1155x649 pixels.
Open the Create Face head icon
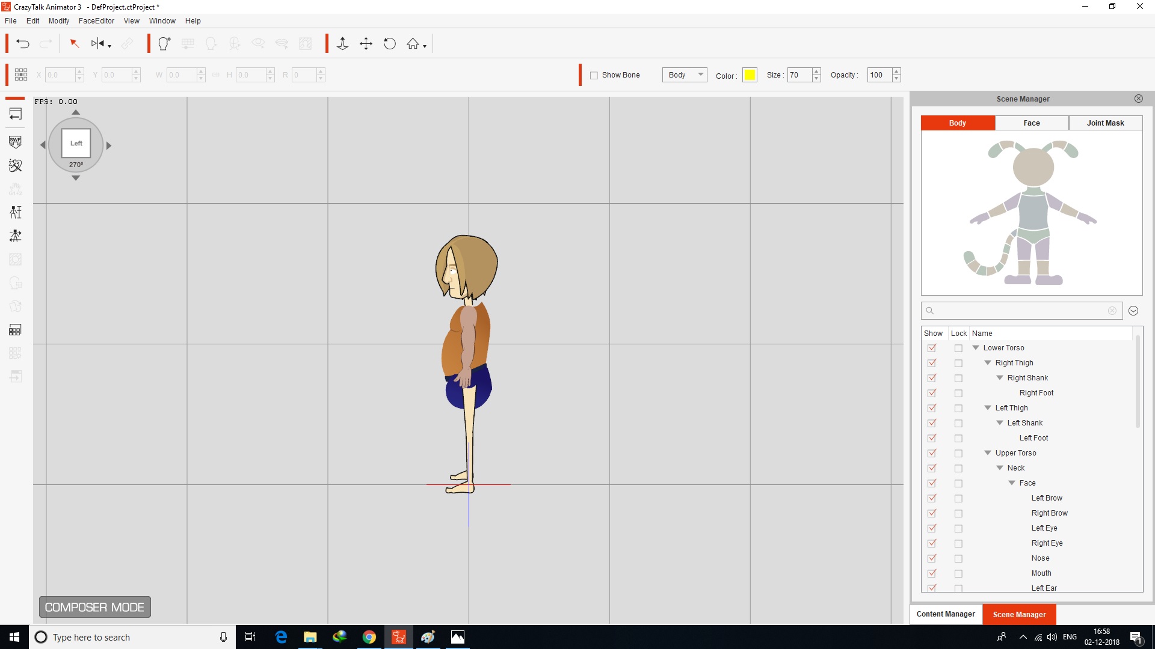(164, 44)
